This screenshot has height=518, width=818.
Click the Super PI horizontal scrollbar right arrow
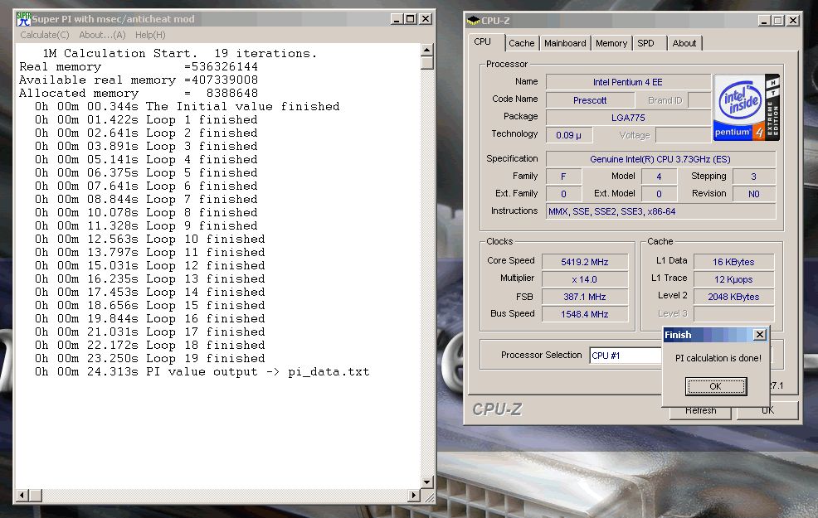pos(414,495)
